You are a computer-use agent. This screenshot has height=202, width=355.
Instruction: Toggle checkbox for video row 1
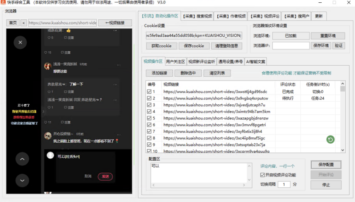tap(149, 92)
